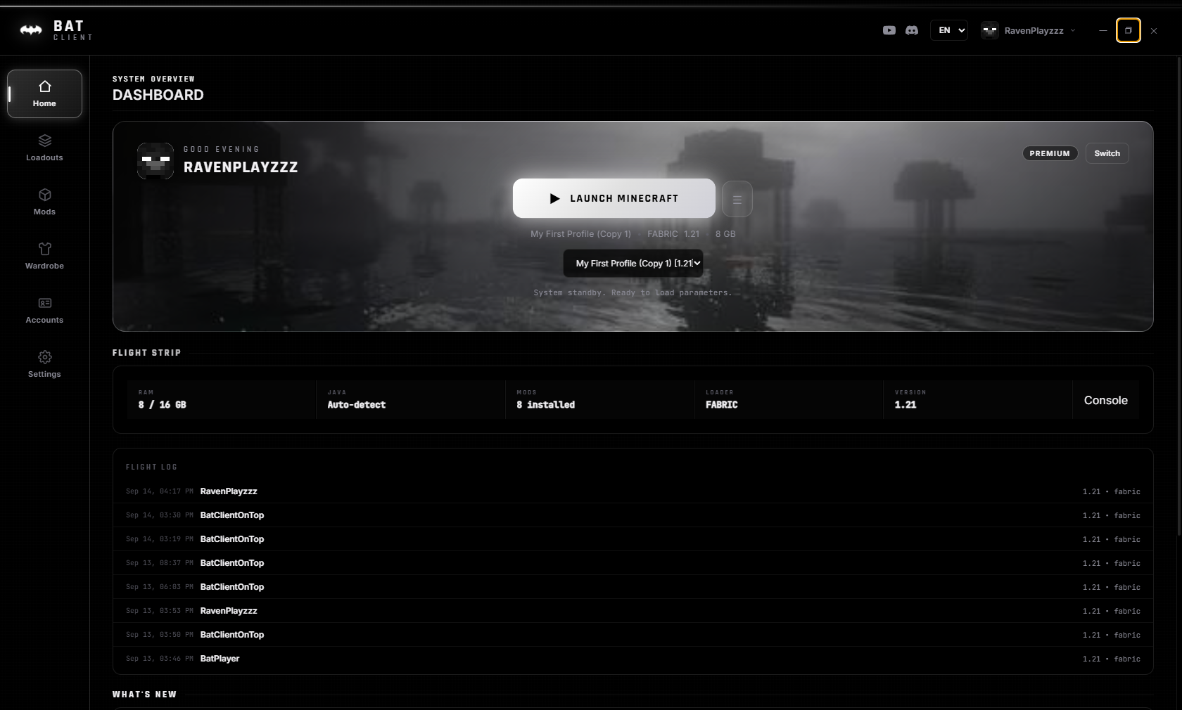Open the YouTube link icon

[x=889, y=30]
